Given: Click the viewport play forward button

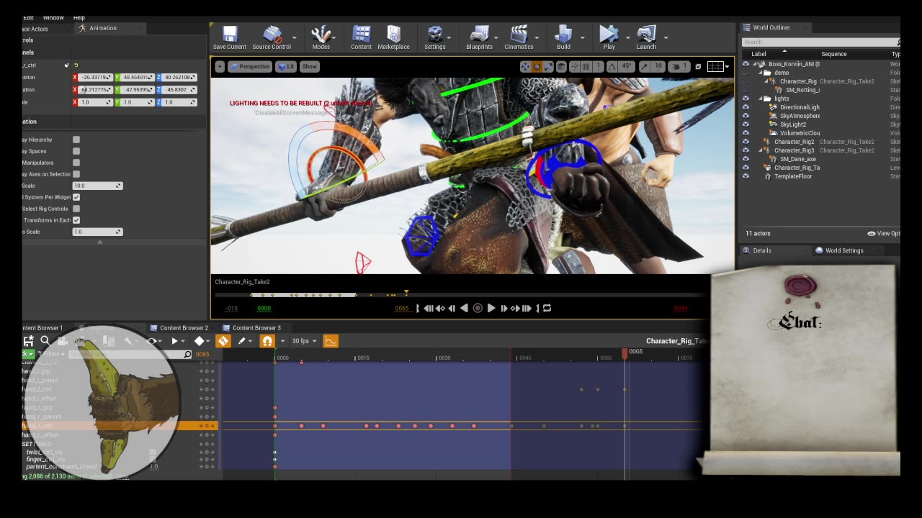Looking at the screenshot, I should [491, 308].
